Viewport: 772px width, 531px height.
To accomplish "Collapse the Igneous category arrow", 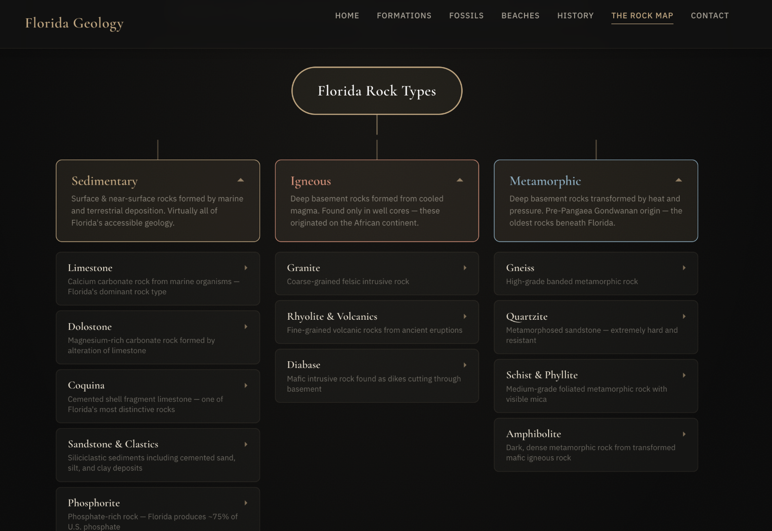I will click(460, 180).
